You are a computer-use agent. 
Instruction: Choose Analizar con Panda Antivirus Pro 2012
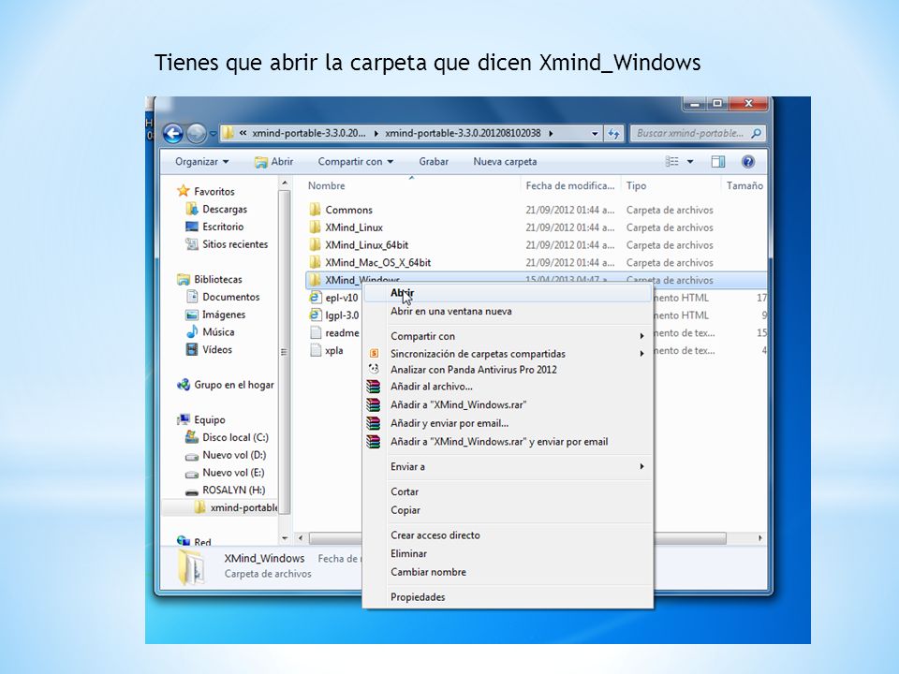point(509,370)
